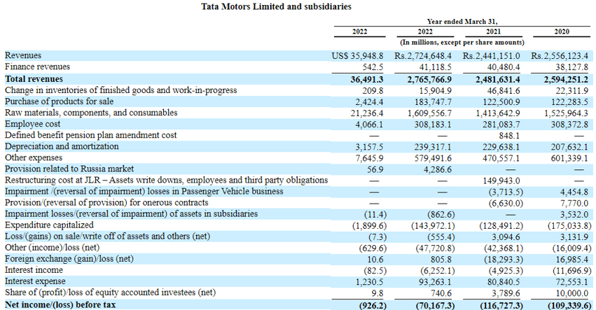Click the Rs.2,724,648.4 revenue cell
The image size is (596, 310).
pos(423,56)
